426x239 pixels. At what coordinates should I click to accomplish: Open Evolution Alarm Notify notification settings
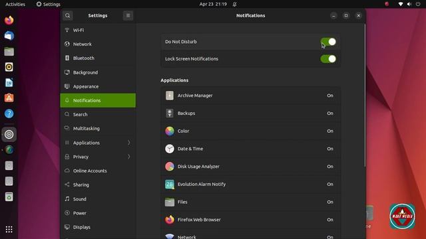(x=250, y=185)
